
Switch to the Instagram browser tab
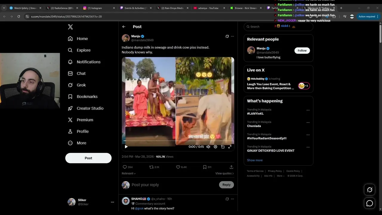click(99, 8)
